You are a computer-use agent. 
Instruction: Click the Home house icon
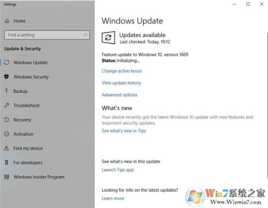click(x=7, y=21)
